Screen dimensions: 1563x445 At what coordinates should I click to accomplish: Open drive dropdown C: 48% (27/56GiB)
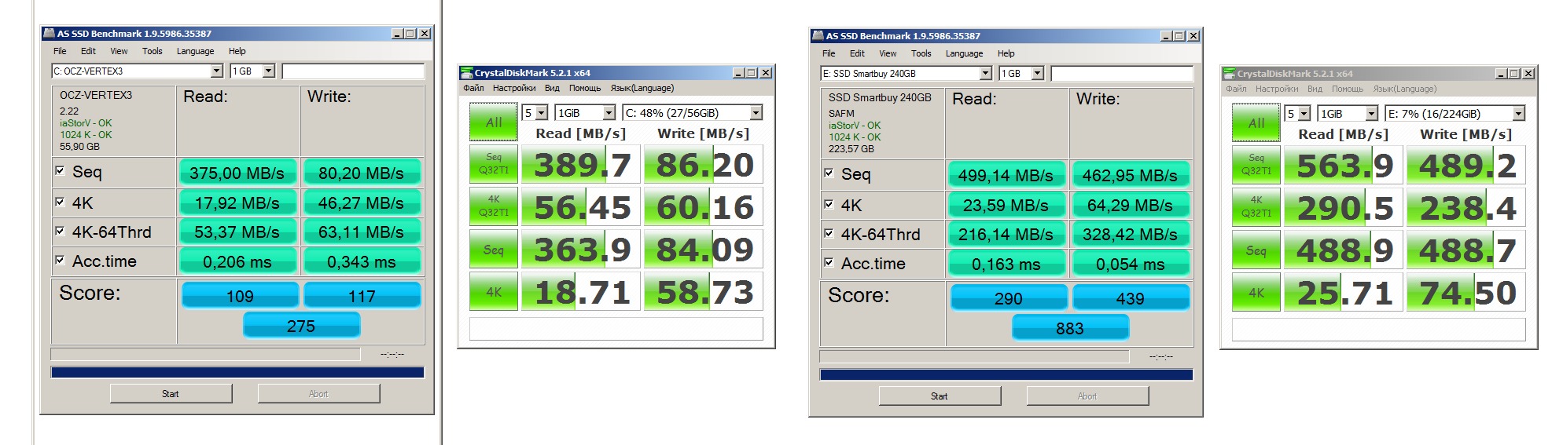coord(693,113)
